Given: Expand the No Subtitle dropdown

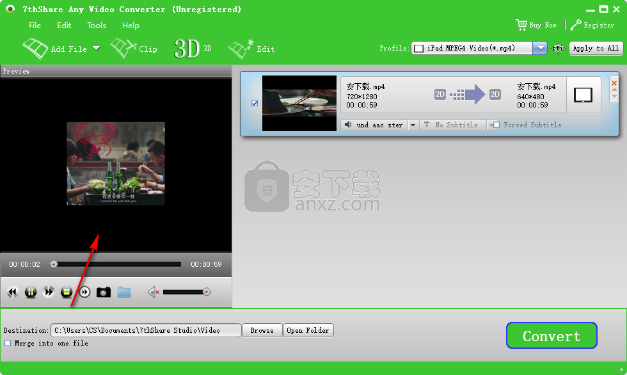Looking at the screenshot, I should coord(491,125).
